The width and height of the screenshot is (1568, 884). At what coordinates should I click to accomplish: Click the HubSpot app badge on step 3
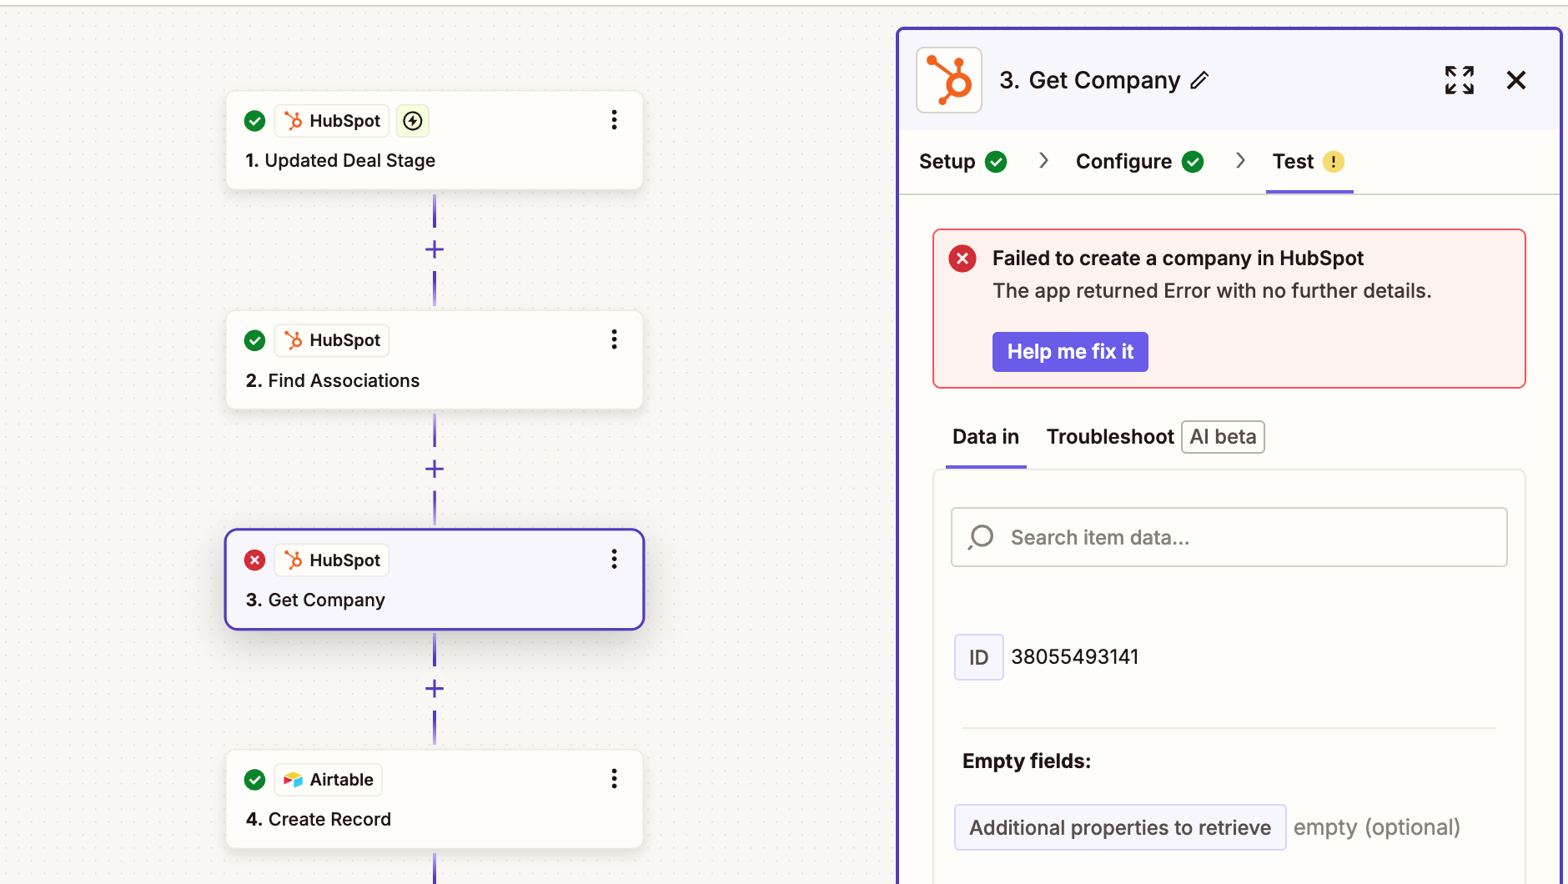pos(332,560)
